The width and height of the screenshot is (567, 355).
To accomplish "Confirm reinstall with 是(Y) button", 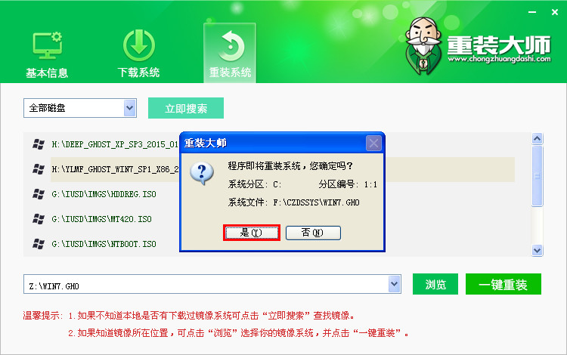I will point(252,233).
